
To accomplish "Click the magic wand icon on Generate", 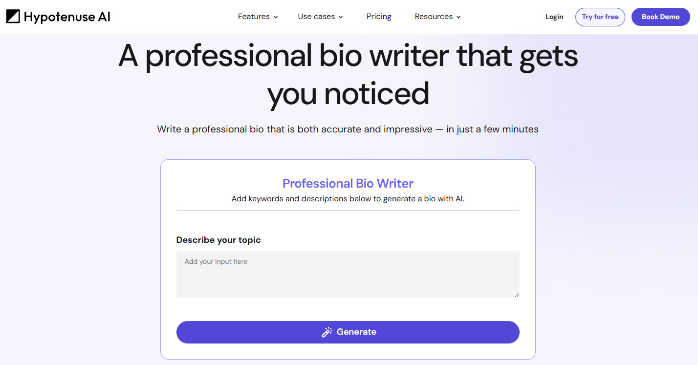I will 327,332.
